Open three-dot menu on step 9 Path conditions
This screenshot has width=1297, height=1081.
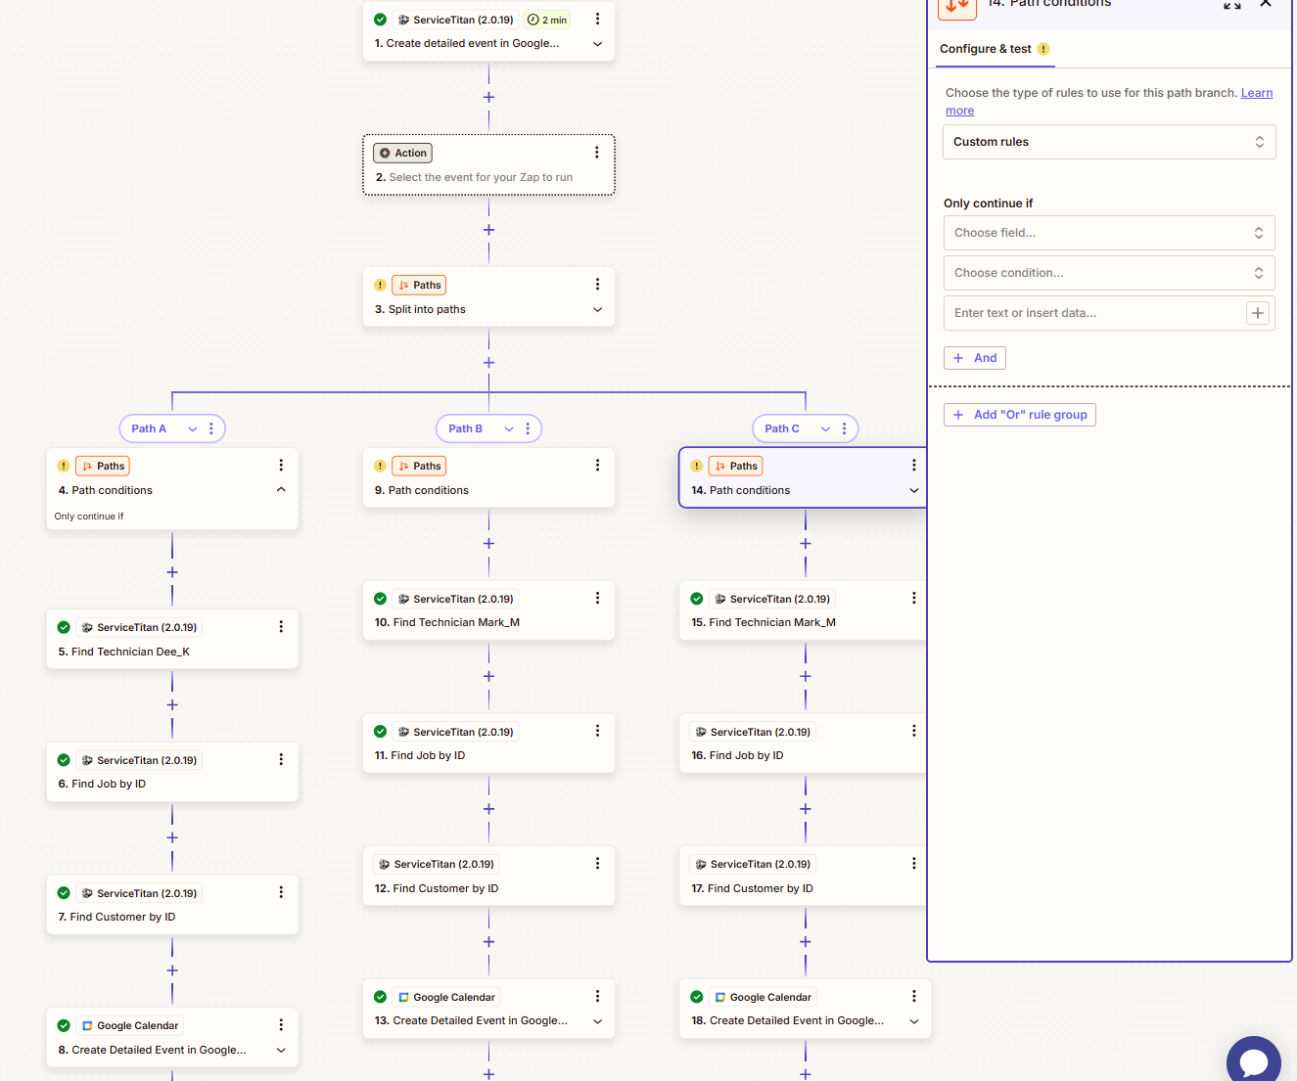coord(597,466)
